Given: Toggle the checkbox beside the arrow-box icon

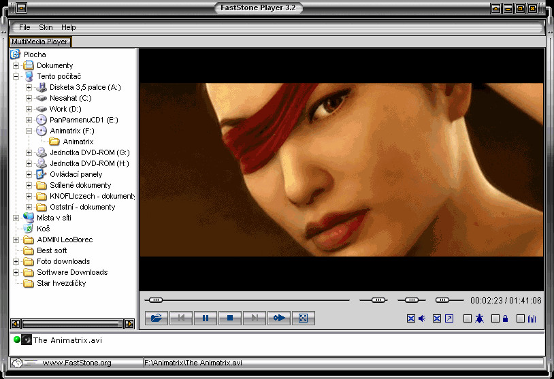Looking at the screenshot, I should coord(437,318).
